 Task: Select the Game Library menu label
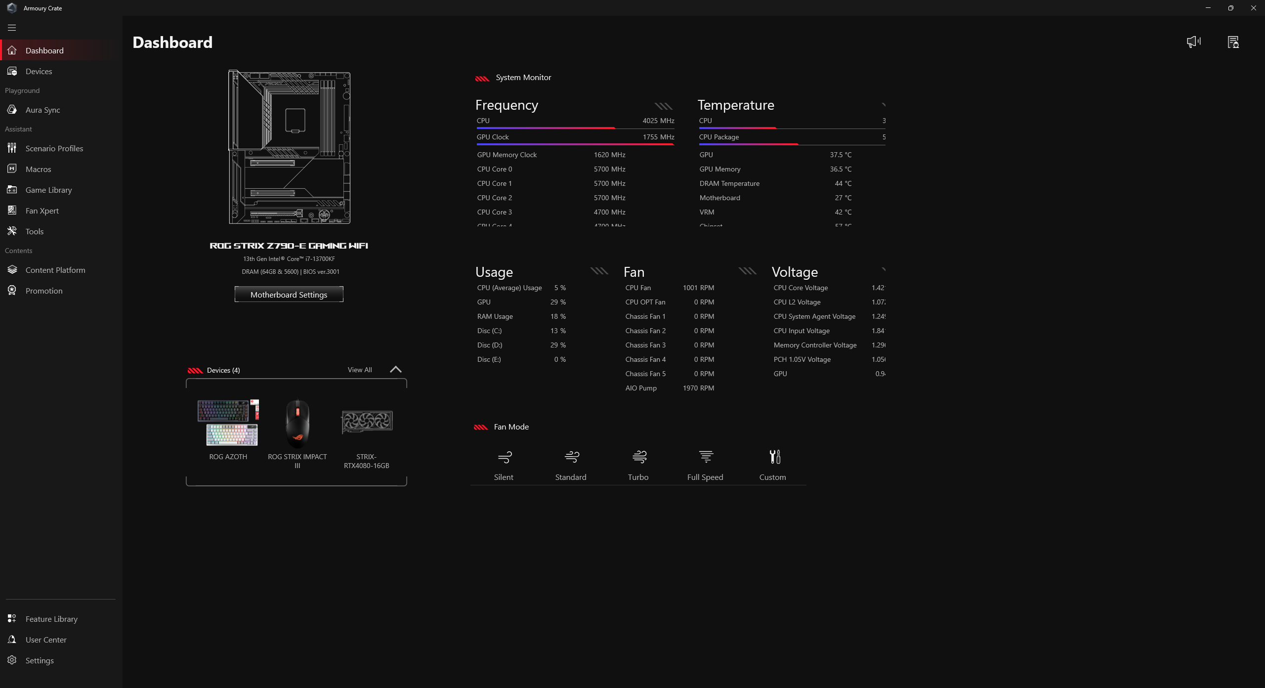tap(49, 190)
